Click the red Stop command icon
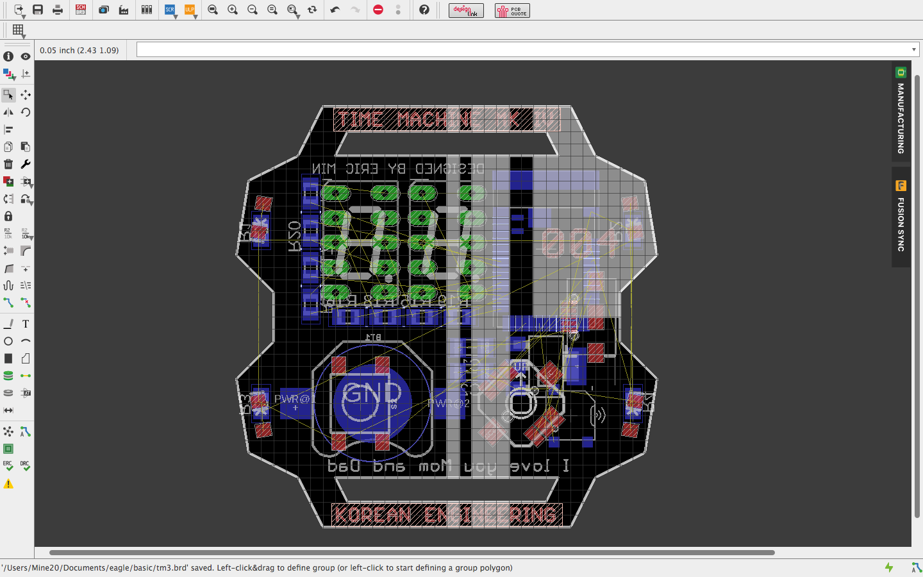This screenshot has width=923, height=577. (378, 10)
